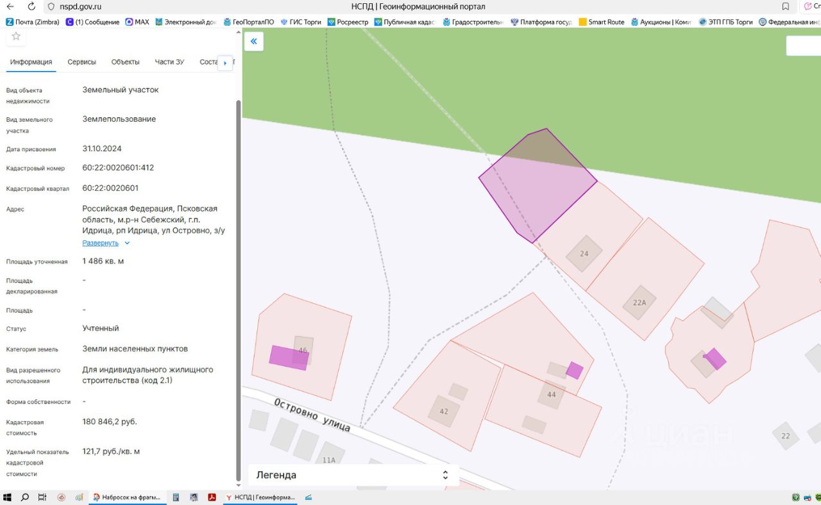Open the Аукционы | Коми bookmark

[x=661, y=22]
